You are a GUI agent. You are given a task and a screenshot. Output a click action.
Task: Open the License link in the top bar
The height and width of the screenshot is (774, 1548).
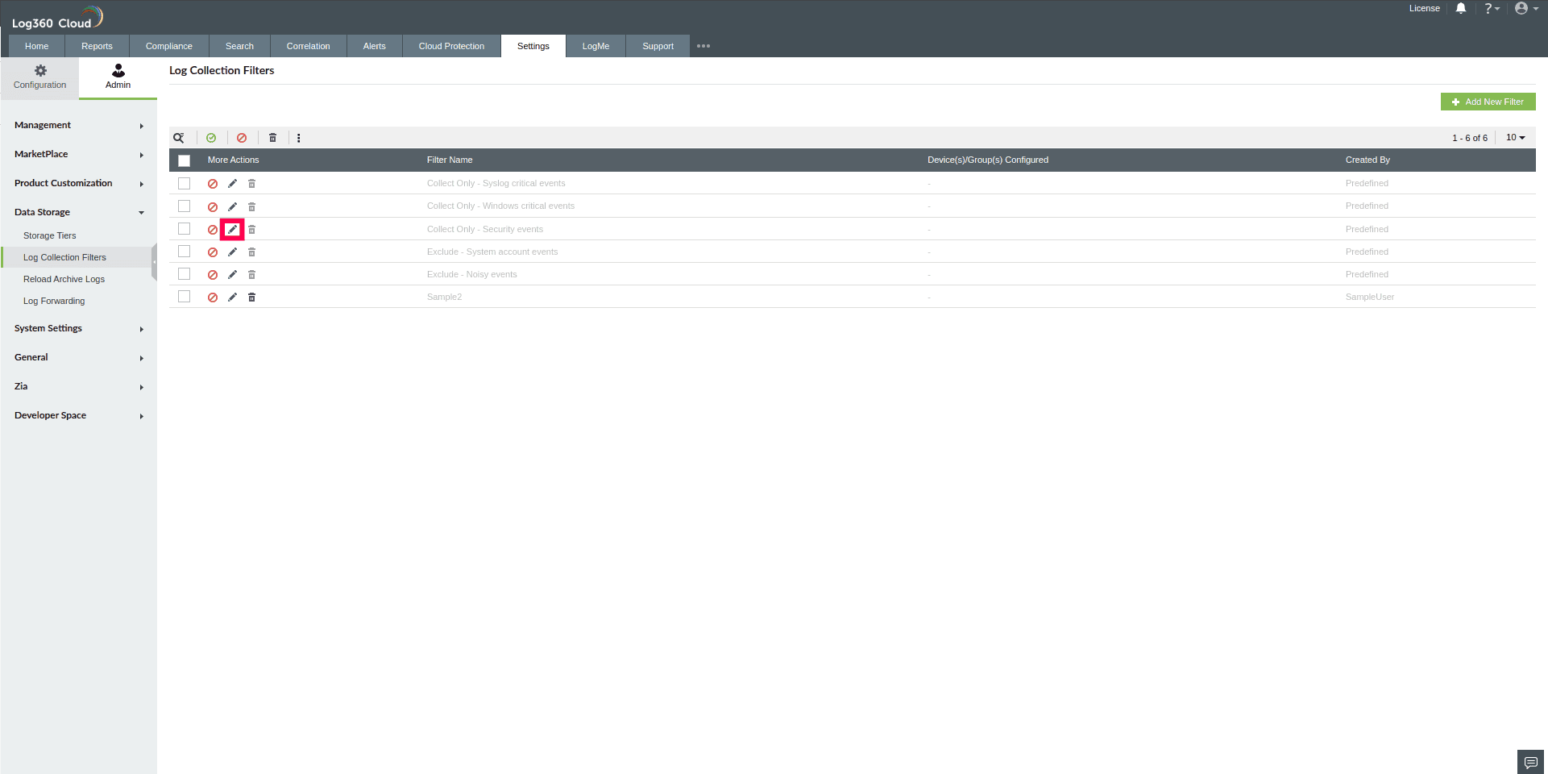(1424, 8)
